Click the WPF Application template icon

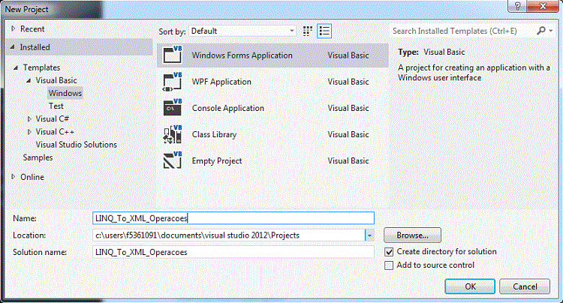click(x=173, y=82)
